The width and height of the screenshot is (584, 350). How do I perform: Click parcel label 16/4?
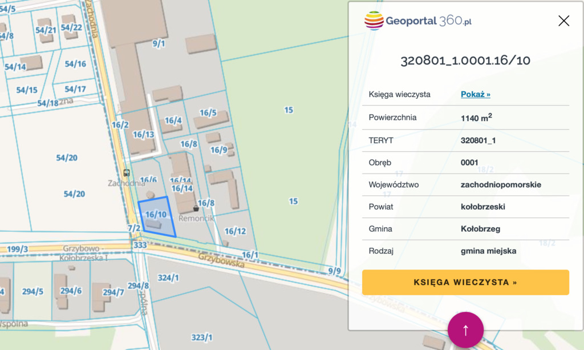(x=173, y=120)
